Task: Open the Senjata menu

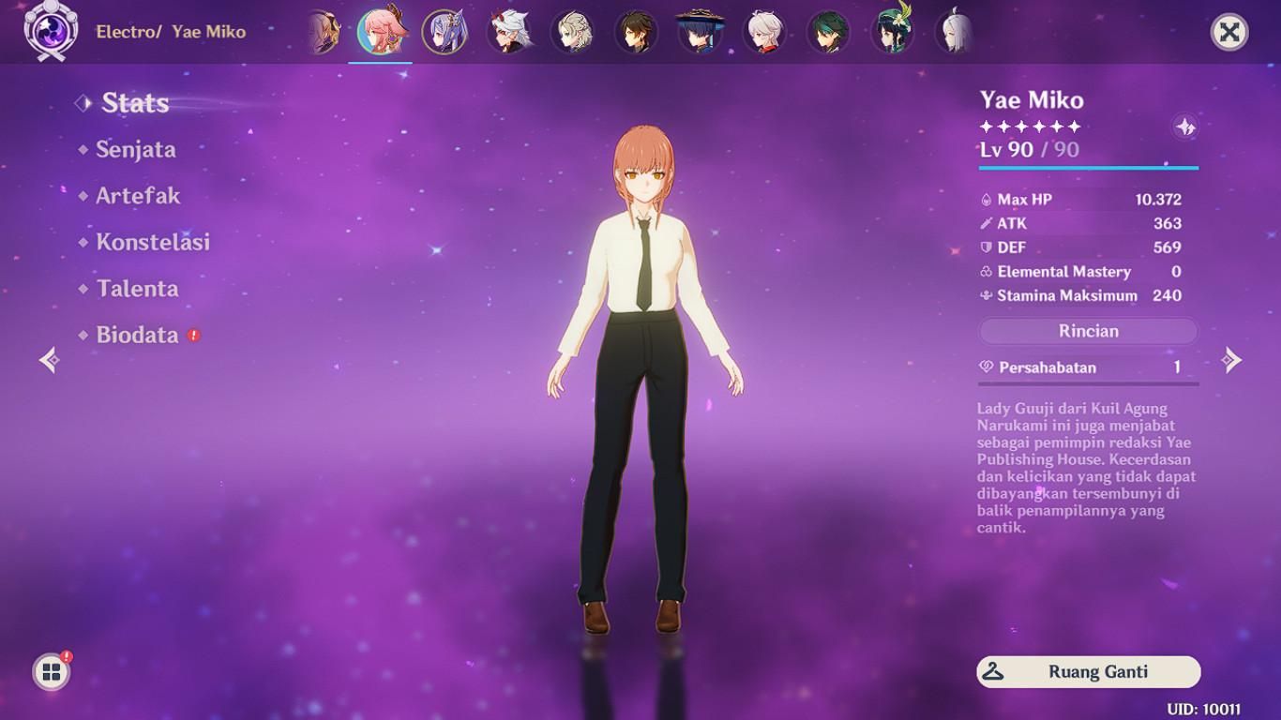Action: tap(135, 149)
